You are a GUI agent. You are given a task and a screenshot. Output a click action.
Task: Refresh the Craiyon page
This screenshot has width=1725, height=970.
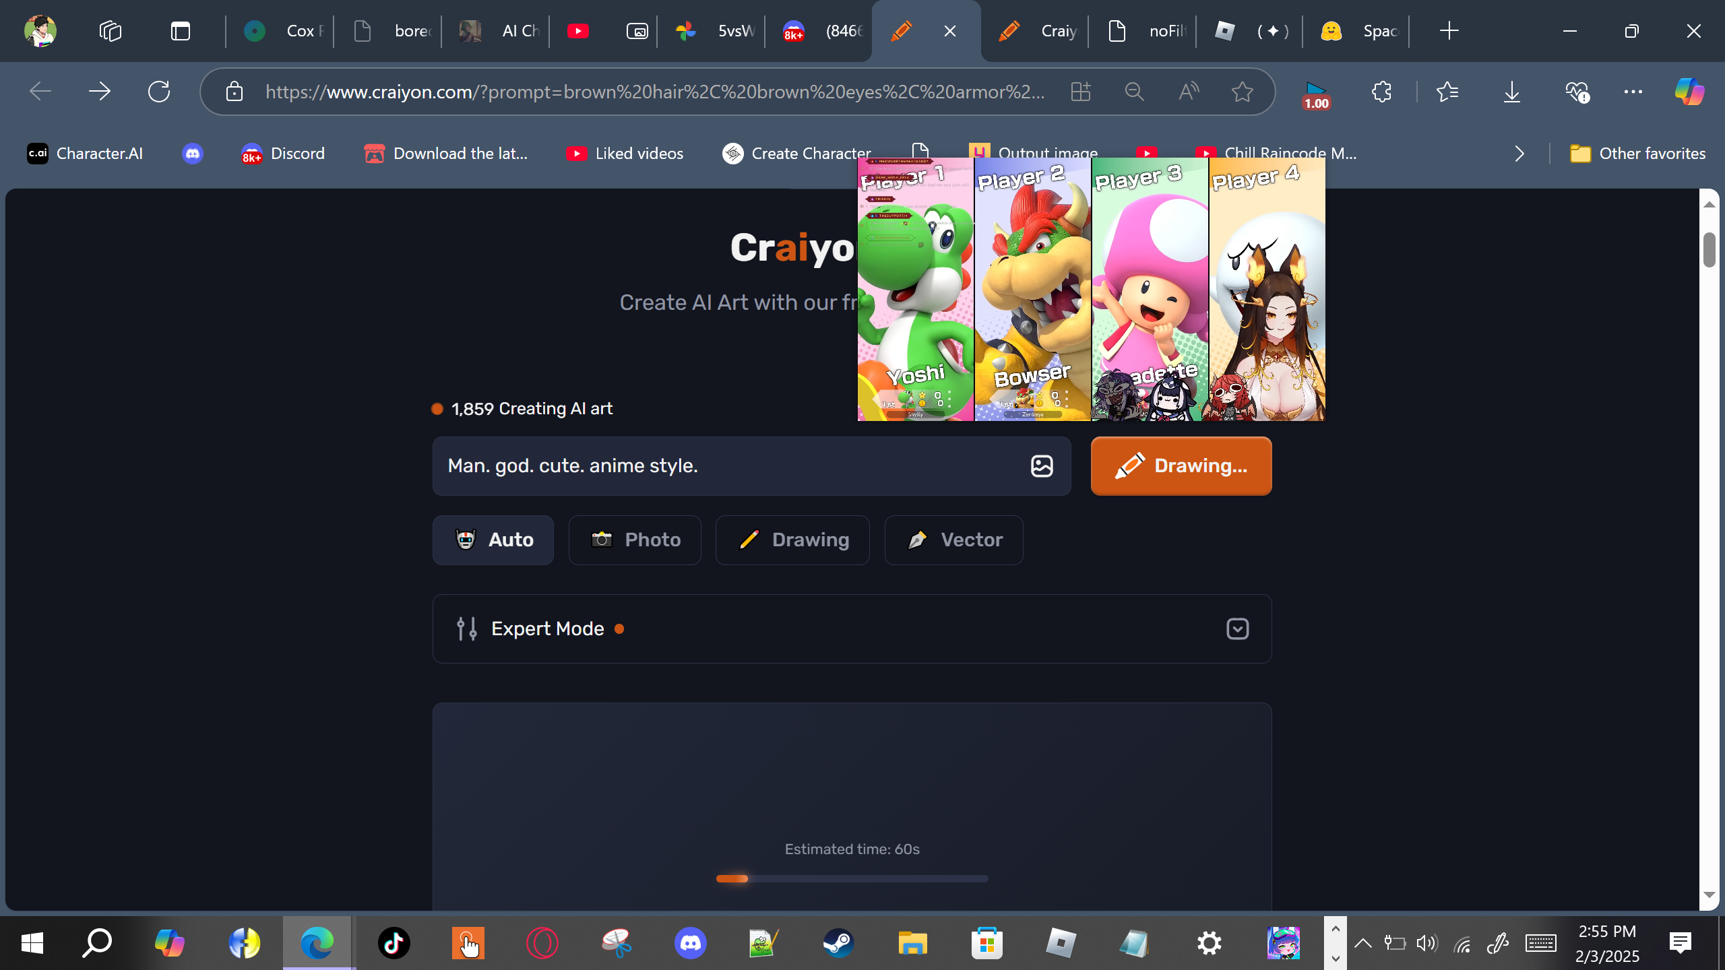[x=159, y=92]
